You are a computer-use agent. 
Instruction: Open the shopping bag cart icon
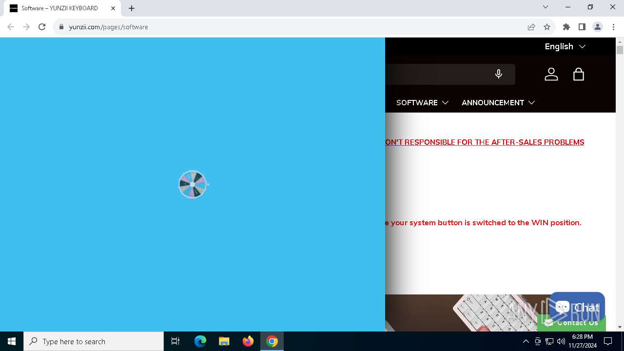pos(579,74)
